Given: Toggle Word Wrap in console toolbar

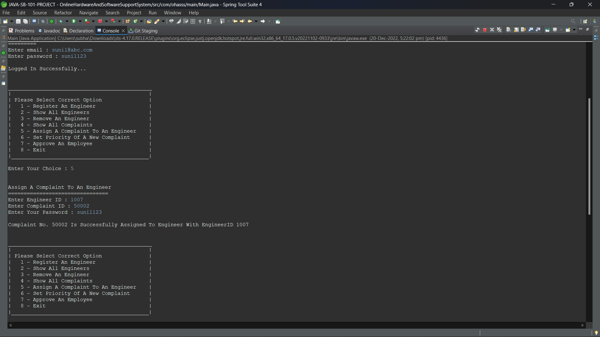Looking at the screenshot, I should coord(523,30).
